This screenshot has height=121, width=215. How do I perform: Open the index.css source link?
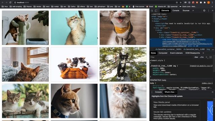(207, 83)
